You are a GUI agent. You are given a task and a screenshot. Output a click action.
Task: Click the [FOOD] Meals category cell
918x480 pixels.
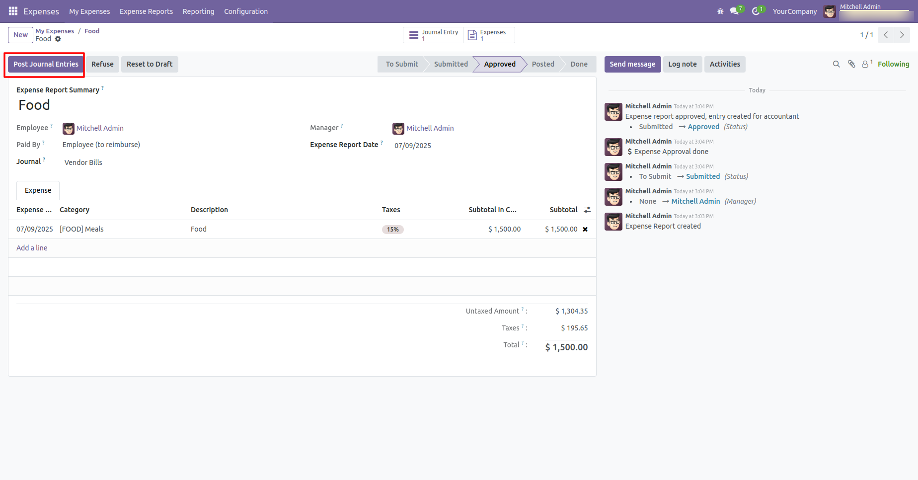(81, 229)
